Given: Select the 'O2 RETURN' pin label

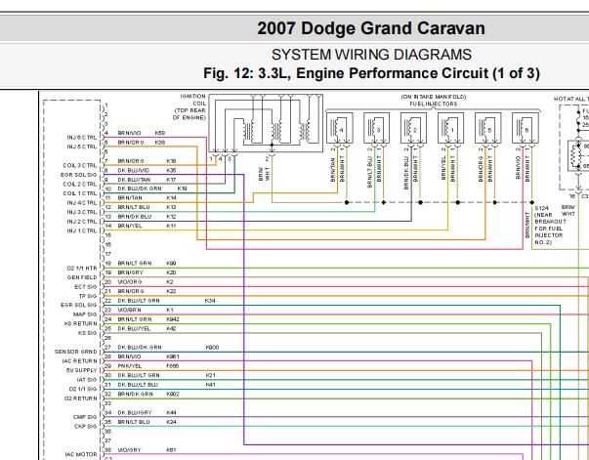Looking at the screenshot, I should coord(80,398).
